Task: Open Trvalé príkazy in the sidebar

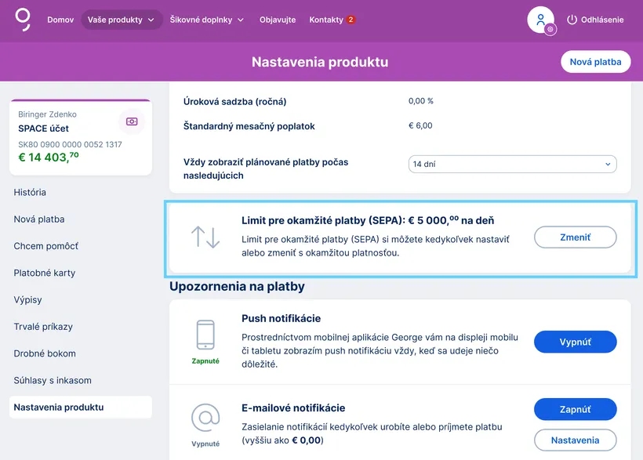Action: (x=43, y=327)
